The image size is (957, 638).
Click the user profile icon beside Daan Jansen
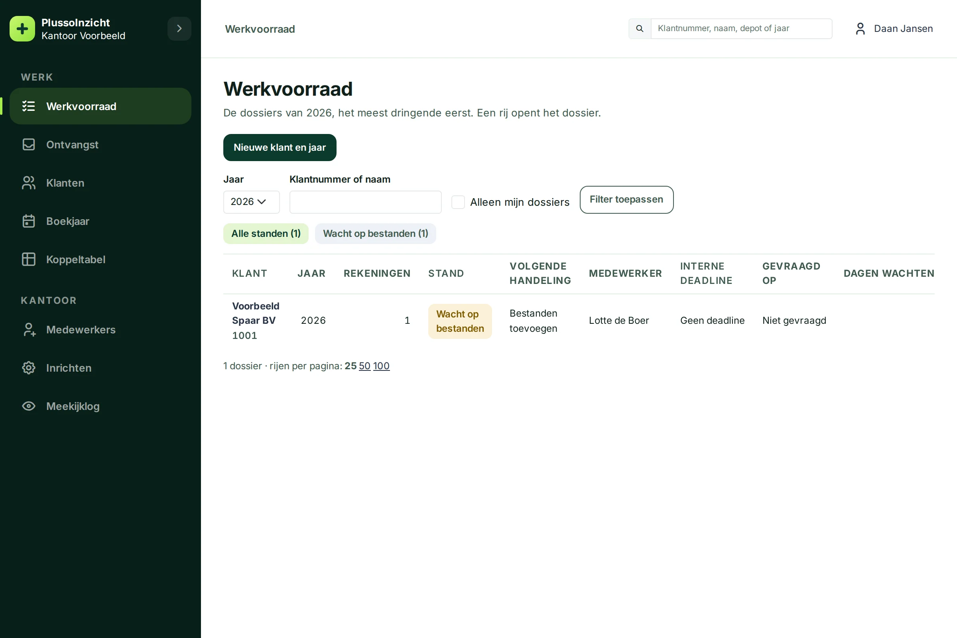coord(860,28)
